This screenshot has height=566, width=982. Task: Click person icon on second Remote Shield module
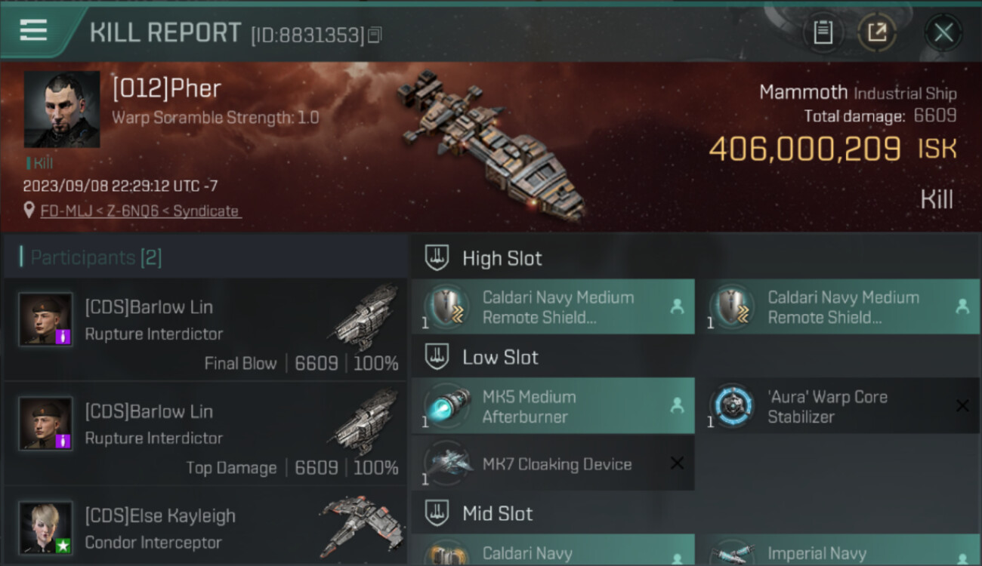962,306
